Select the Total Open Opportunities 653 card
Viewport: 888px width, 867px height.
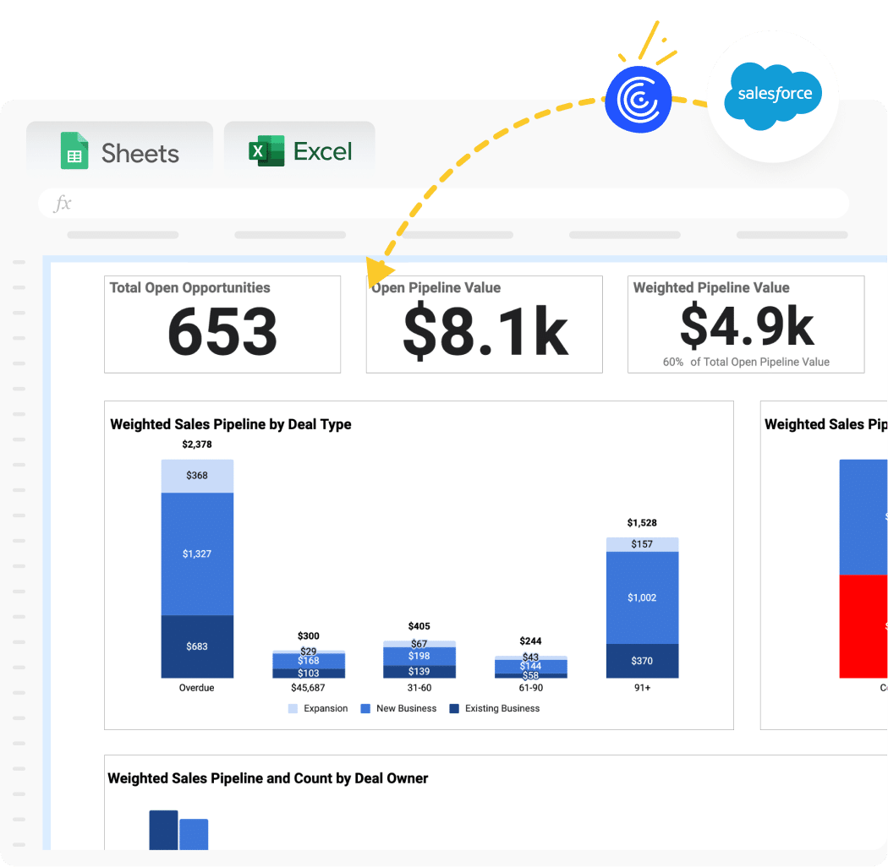pos(222,324)
